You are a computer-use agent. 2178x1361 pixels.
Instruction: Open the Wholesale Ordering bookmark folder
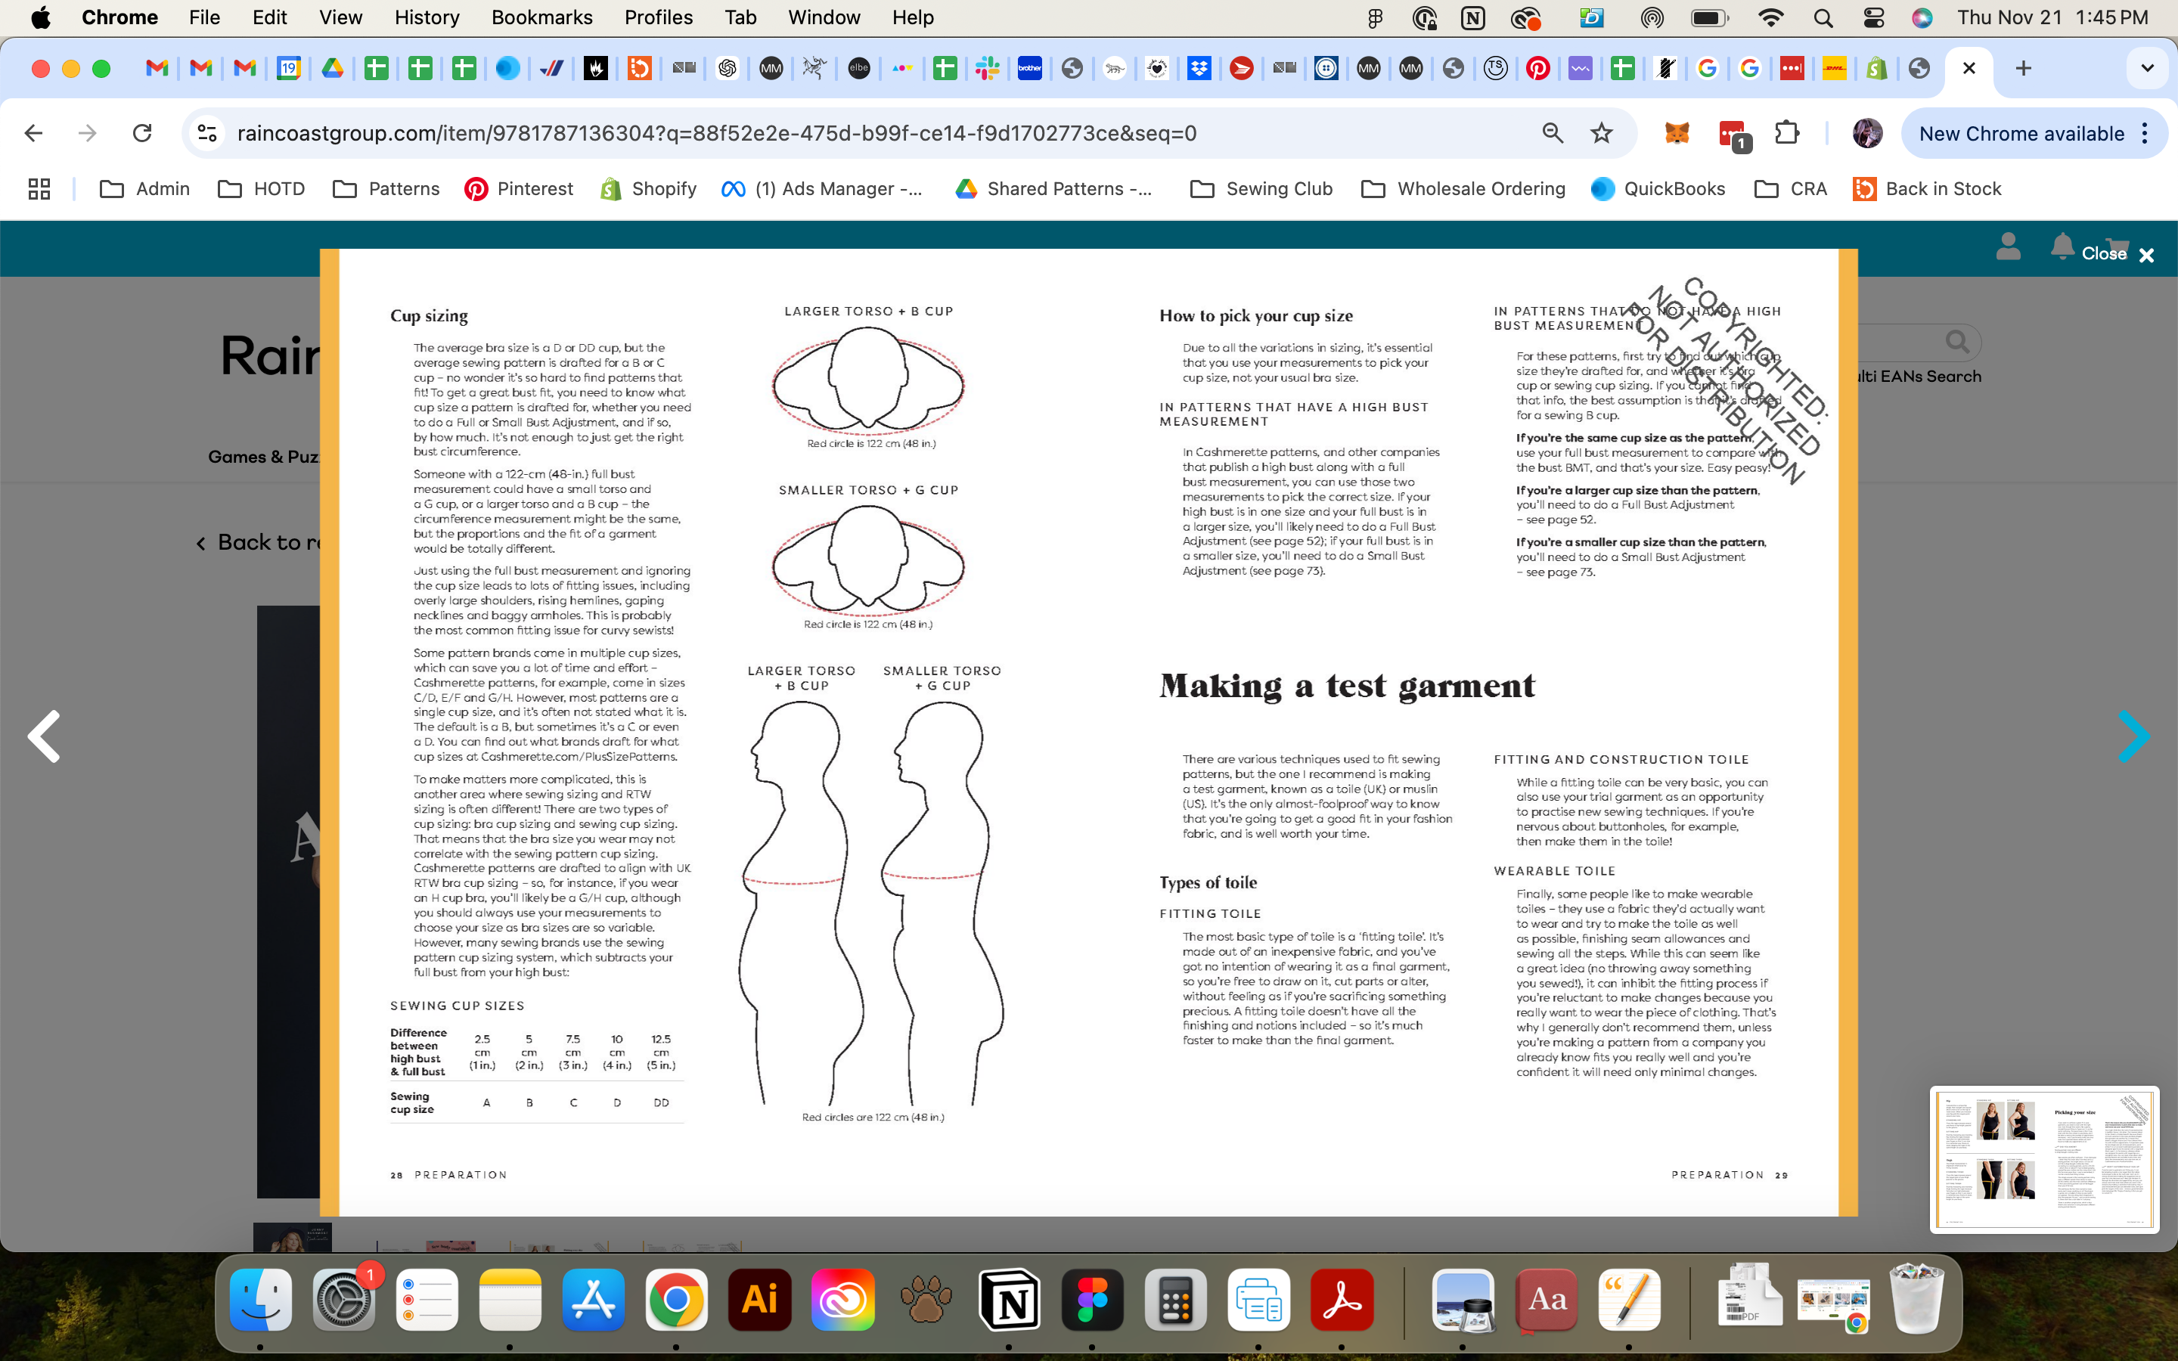(x=1463, y=189)
